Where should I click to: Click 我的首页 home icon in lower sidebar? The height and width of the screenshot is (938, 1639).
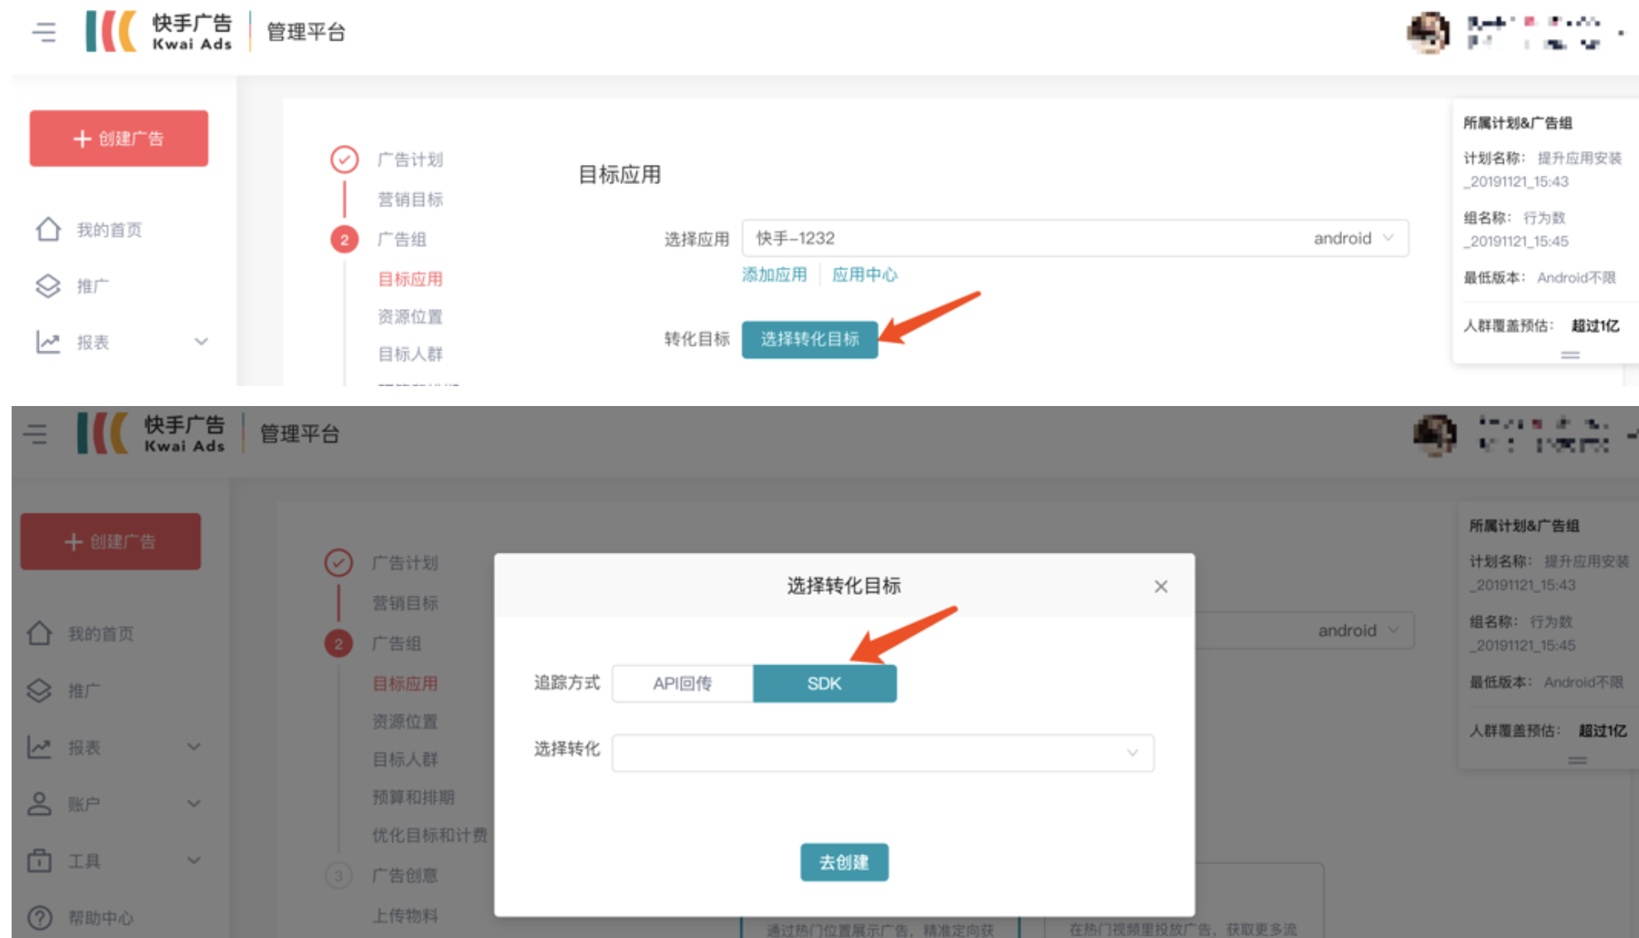[x=40, y=634]
